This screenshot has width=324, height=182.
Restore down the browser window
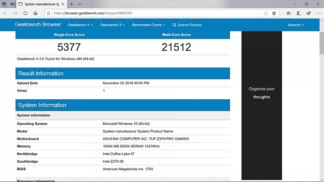point(306,4)
